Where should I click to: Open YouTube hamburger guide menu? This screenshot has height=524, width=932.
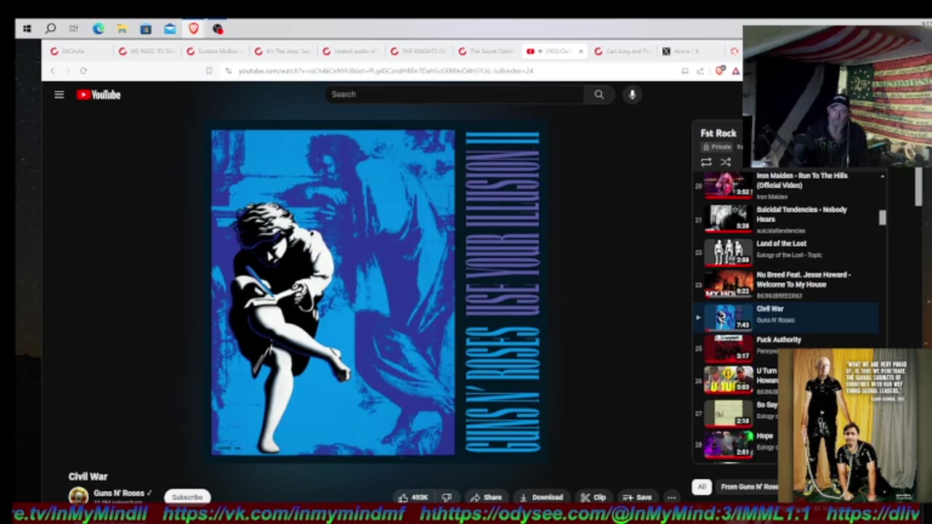tap(59, 94)
